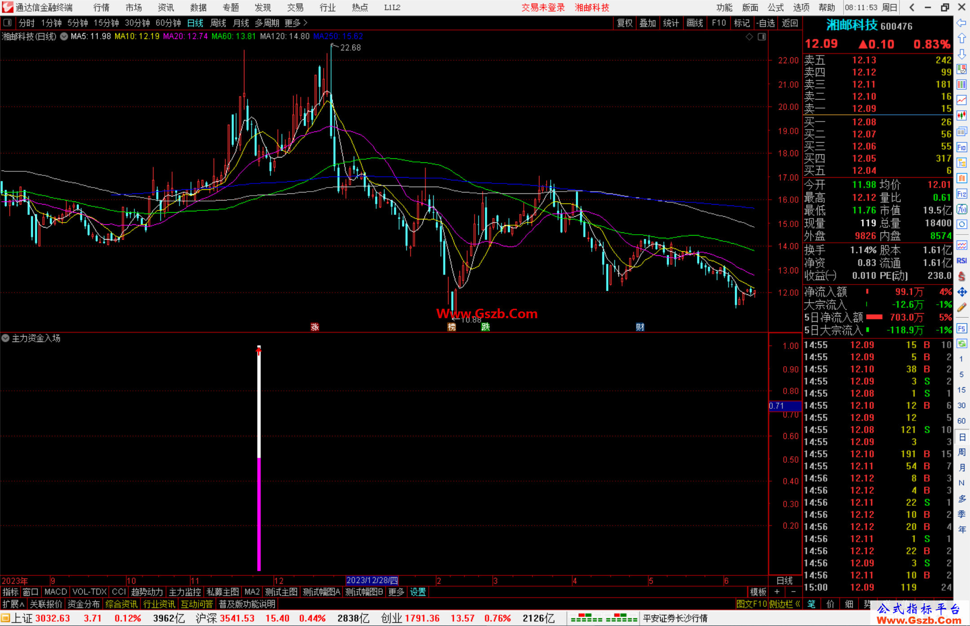Open the candlestick chart icon in sidebar
Viewport: 970px width, 626px height.
961,116
